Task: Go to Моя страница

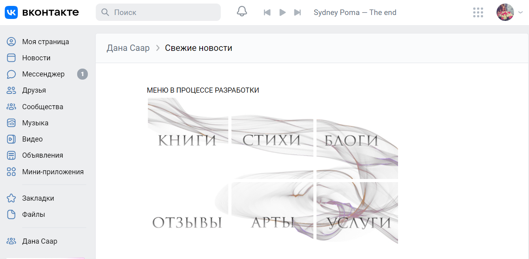Action: [x=46, y=42]
